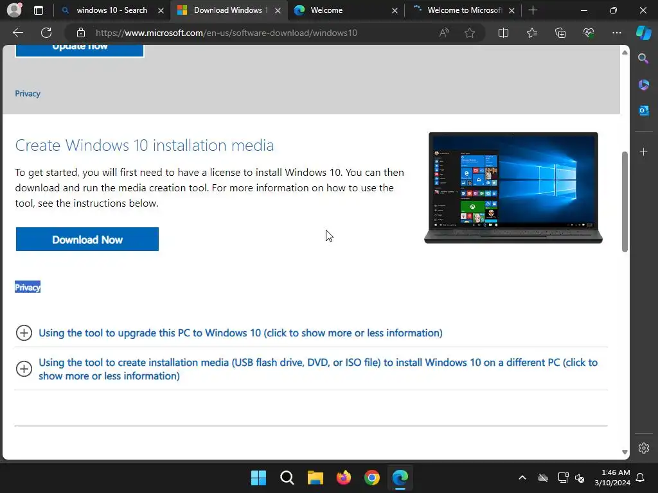Go back to the previous page
The width and height of the screenshot is (658, 493).
17,33
